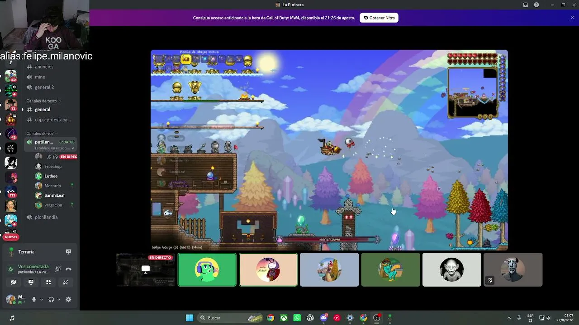Expand microphone input options arrow
The image size is (579, 325).
tap(41, 299)
